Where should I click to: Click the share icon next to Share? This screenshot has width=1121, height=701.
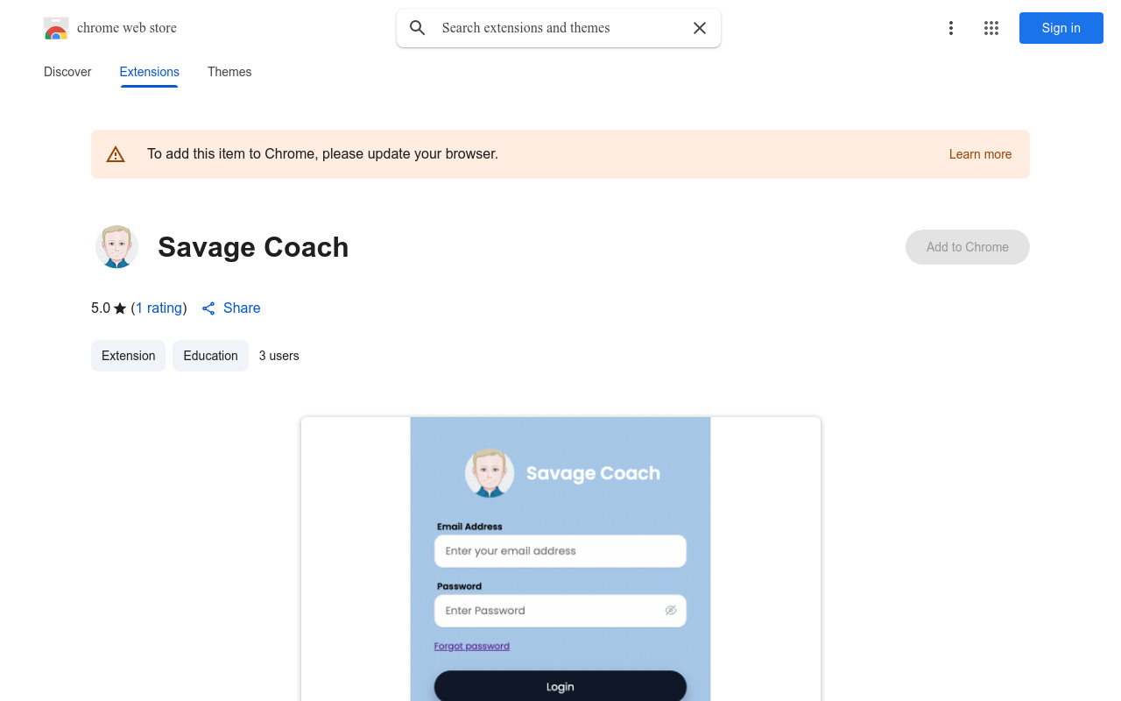pos(208,308)
